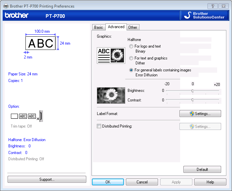Click the 'Label Format:' label text

tap(107, 114)
